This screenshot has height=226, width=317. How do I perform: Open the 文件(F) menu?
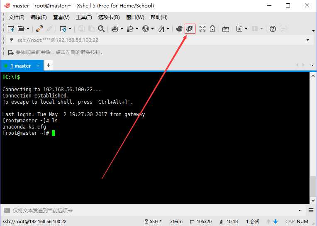click(x=16, y=17)
